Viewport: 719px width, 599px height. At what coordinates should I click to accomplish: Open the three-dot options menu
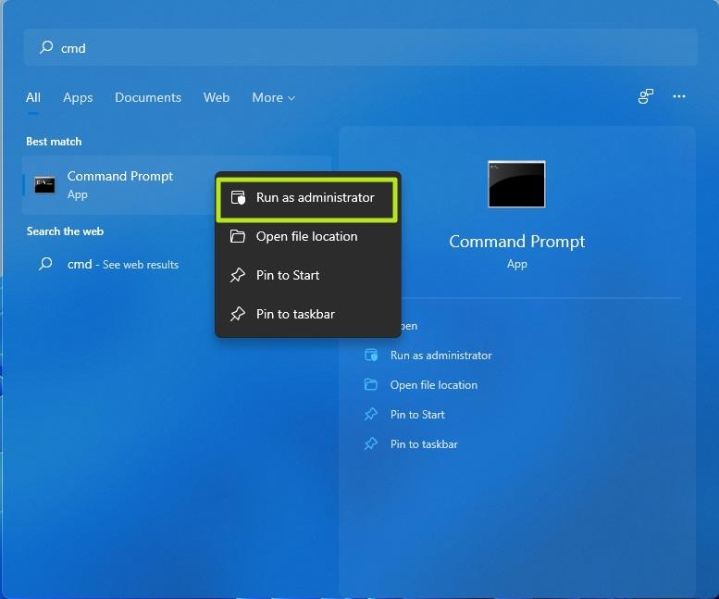[679, 96]
